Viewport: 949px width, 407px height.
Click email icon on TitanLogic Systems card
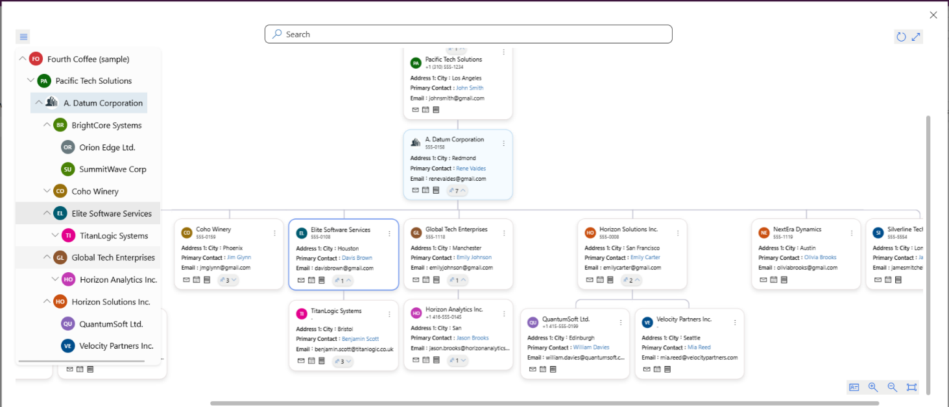point(301,361)
